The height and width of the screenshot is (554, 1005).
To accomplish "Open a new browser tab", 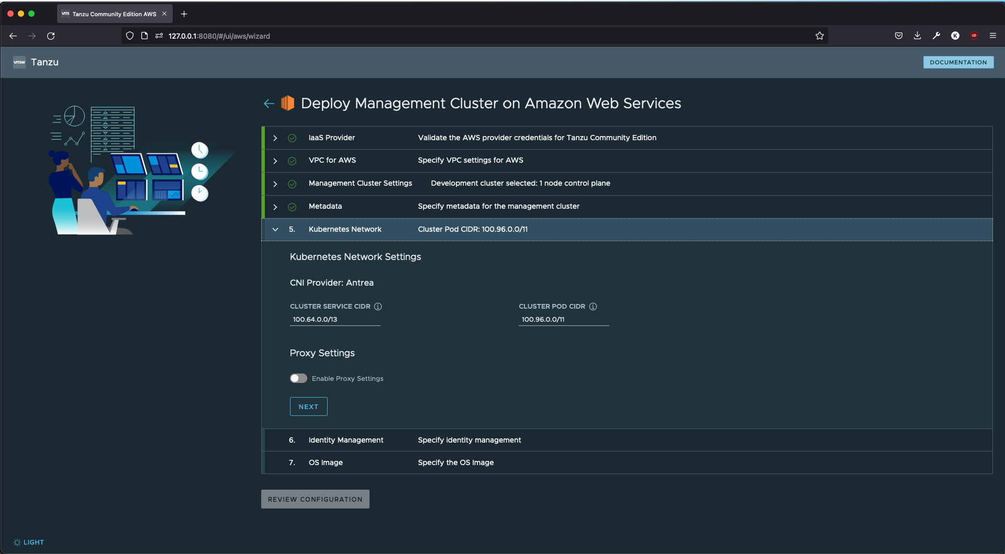I will coord(184,14).
